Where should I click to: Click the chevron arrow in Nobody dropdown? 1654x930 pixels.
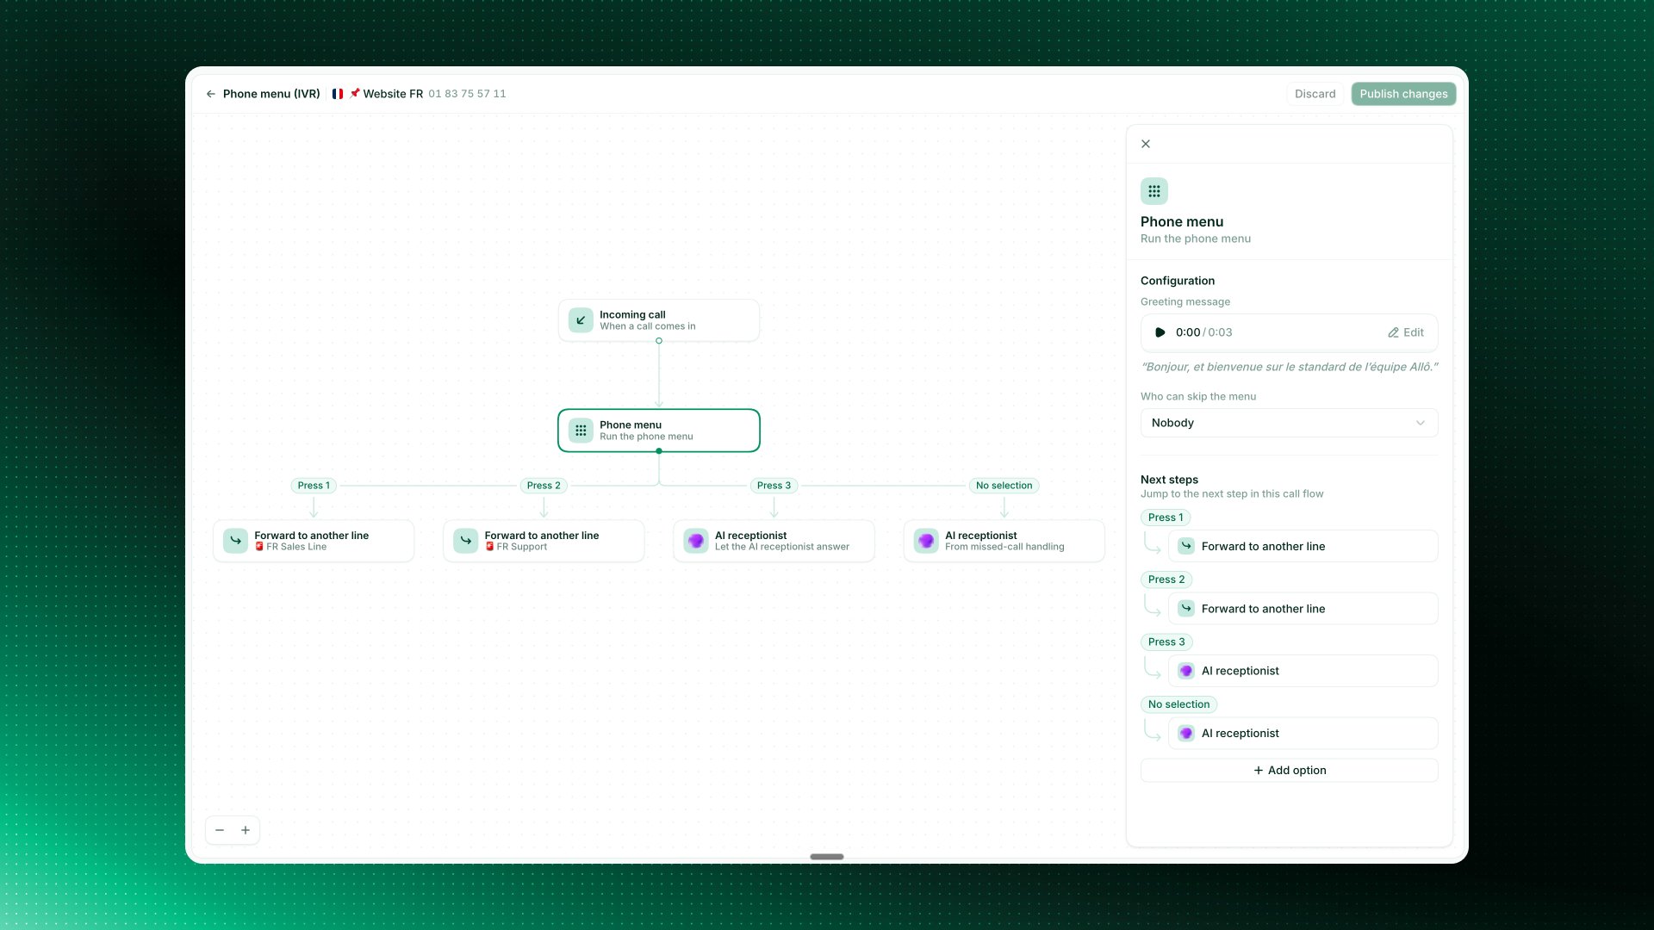[x=1421, y=423]
